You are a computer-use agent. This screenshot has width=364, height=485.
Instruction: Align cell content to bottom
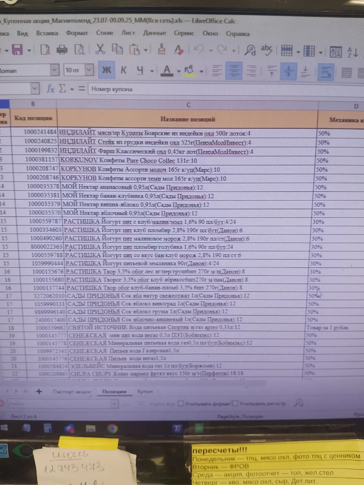click(305, 72)
